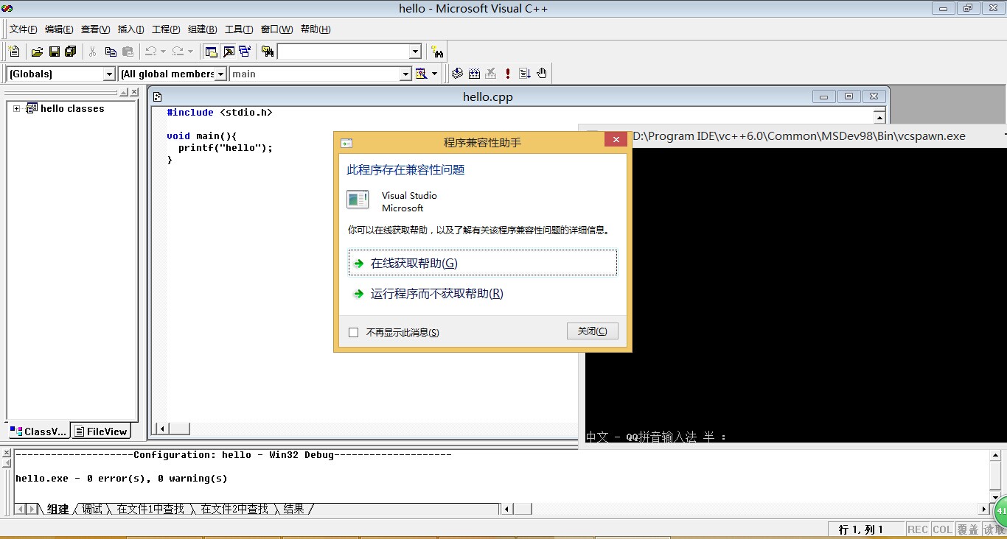The height and width of the screenshot is (539, 1007).
Task: Switch to 在文件2中查找 output tab
Action: 234,509
